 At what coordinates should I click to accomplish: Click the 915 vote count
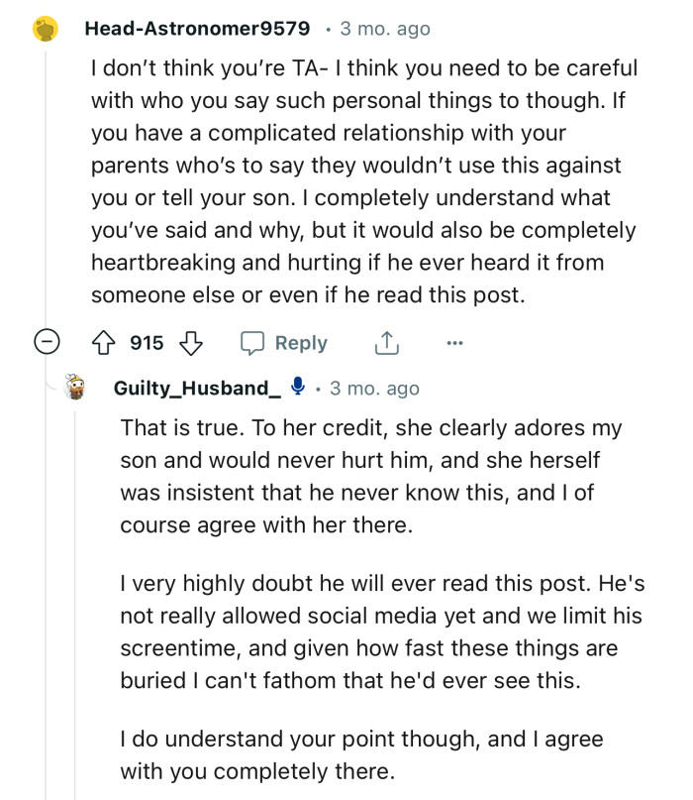tap(148, 342)
